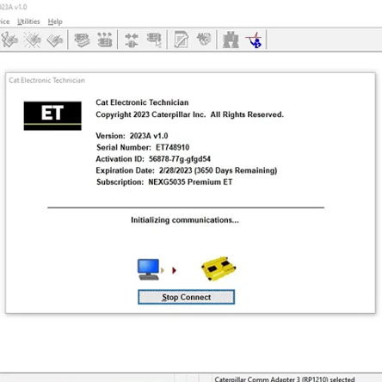
Task: Click Caterpillar Comm Adapter 3 status bar entry
Action: click(285, 379)
